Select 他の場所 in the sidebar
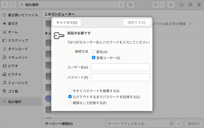The height and width of the screenshot is (128, 204). tap(21, 102)
